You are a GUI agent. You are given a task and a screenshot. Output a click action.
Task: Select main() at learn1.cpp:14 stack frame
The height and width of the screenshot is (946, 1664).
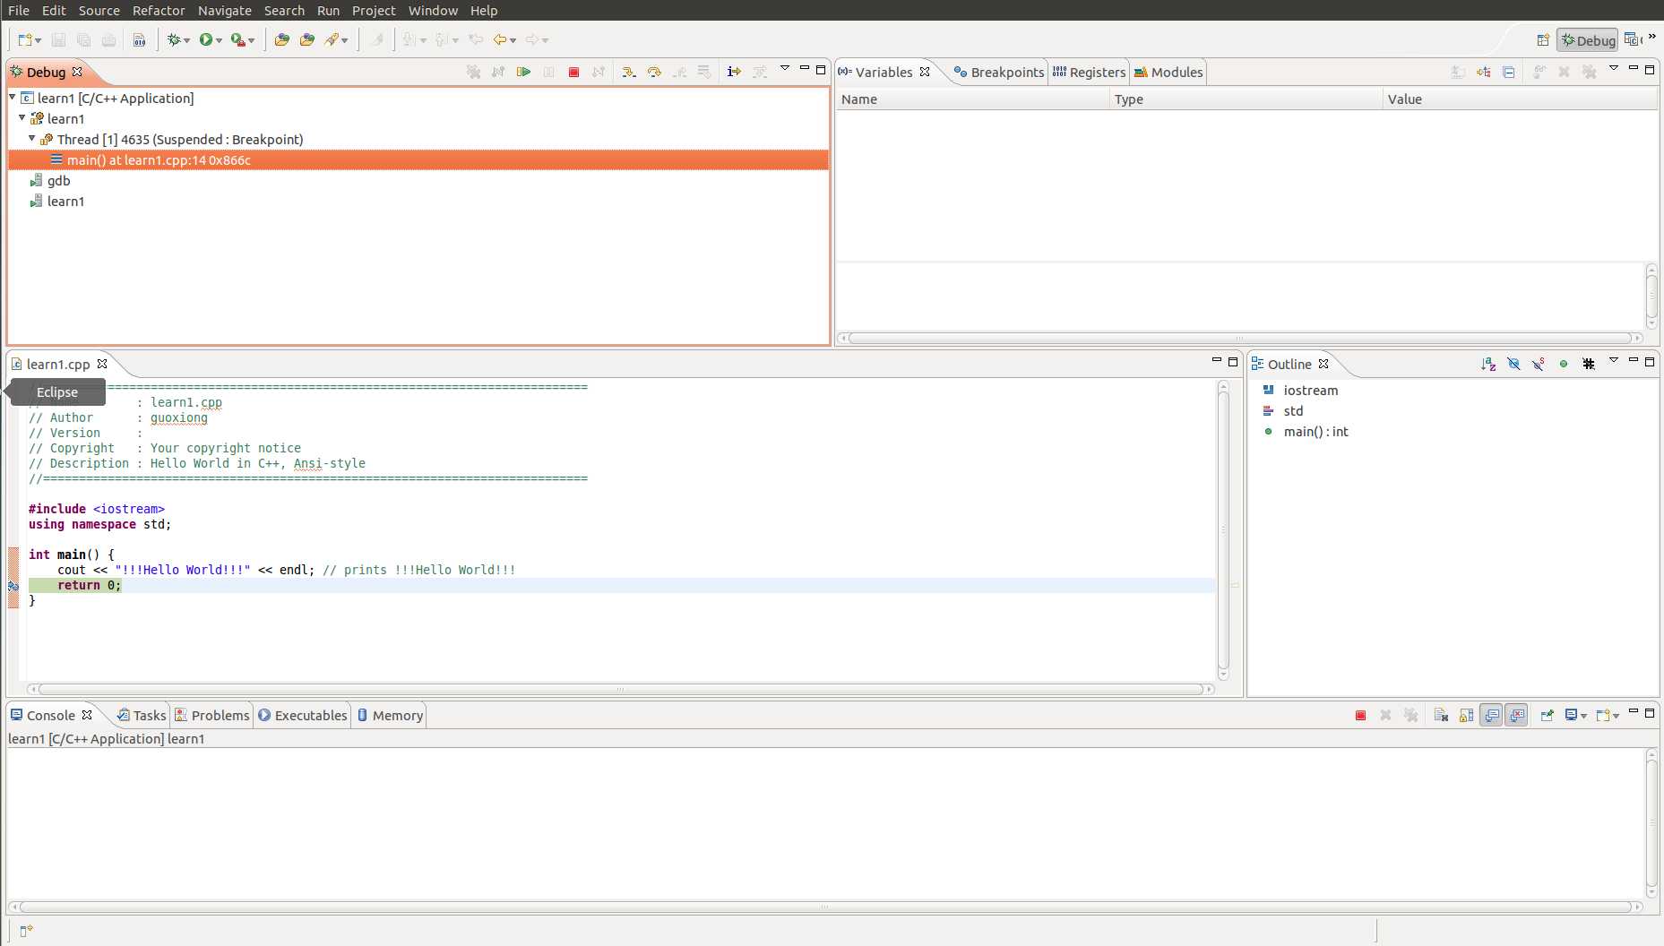(418, 159)
